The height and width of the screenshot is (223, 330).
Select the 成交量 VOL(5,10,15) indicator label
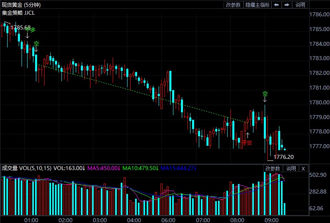tap(27, 168)
